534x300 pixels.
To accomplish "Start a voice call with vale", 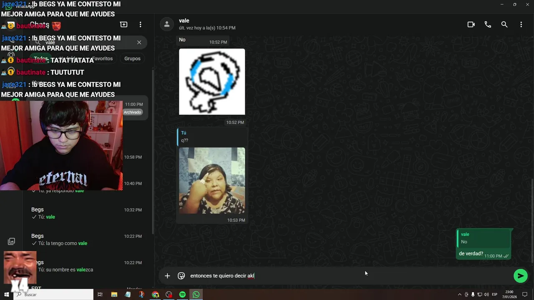I will tap(488, 25).
